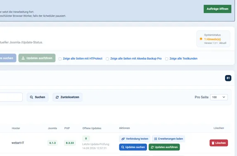Click the PHP version badge 8.3.33
The image size is (237, 156).
(70, 143)
